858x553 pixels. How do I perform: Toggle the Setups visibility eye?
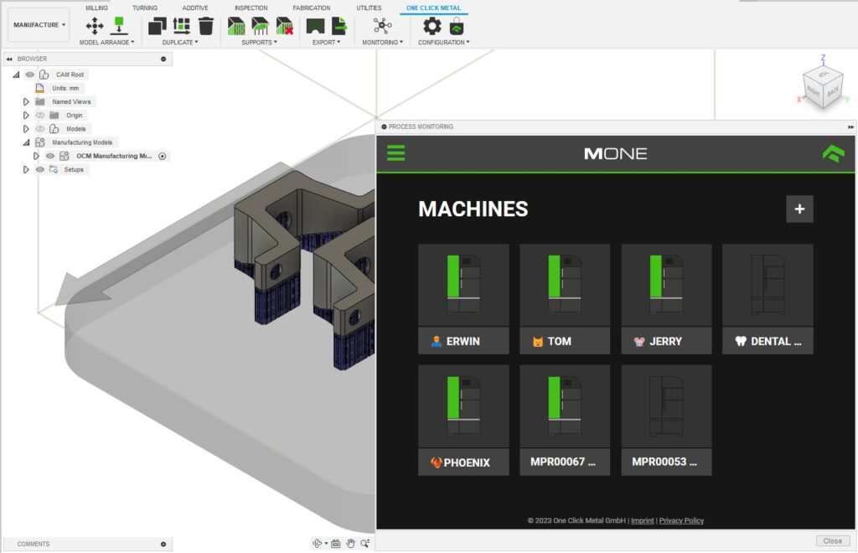pos(39,169)
